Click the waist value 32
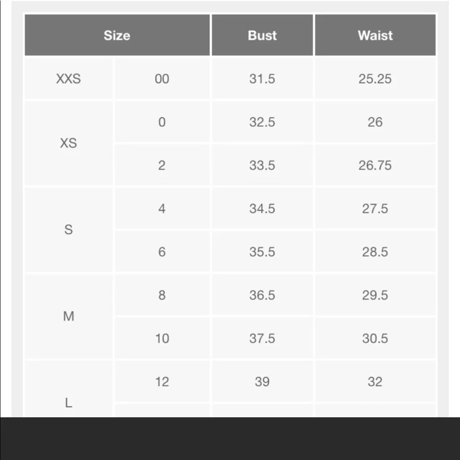Viewport: 460px width, 460px height. coord(375,381)
